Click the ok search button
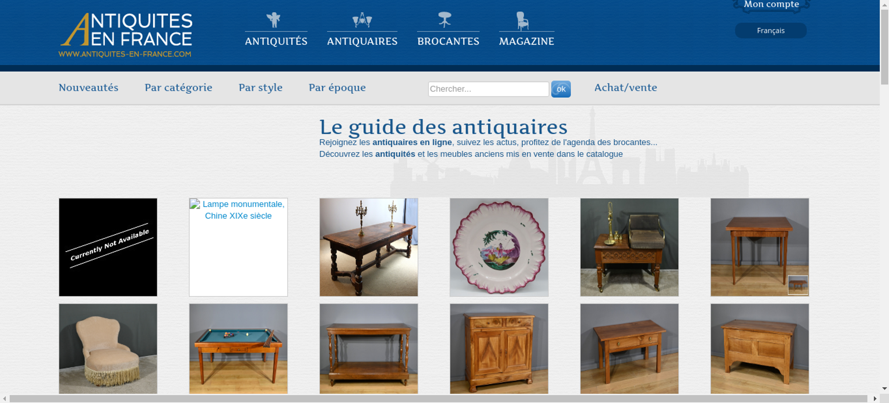 pyautogui.click(x=561, y=89)
